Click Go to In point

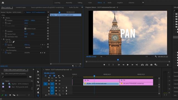tap(119, 65)
